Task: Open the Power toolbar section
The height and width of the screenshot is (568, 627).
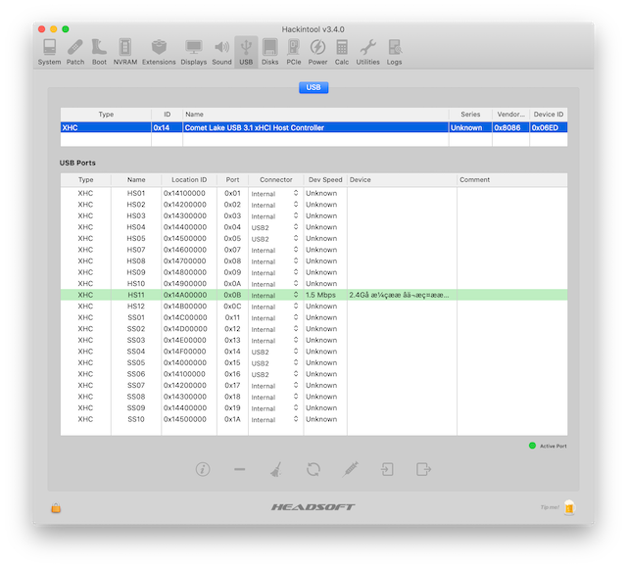Action: click(x=317, y=52)
